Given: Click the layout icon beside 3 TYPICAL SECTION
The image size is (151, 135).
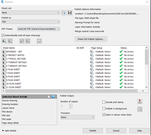Looking at the screenshot, I should (4, 59).
